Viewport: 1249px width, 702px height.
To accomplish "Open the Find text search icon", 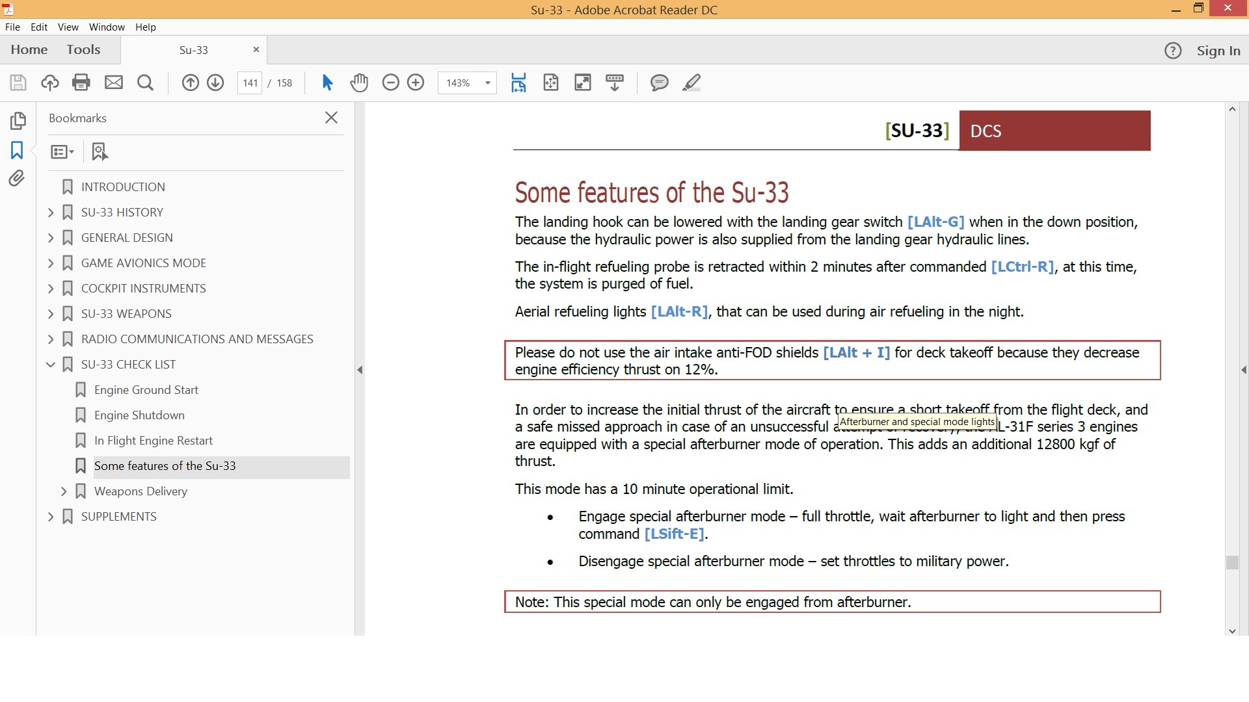I will click(x=146, y=83).
